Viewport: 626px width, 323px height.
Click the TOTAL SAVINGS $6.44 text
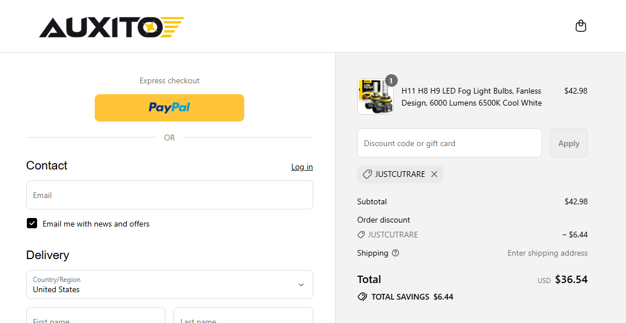click(x=412, y=297)
